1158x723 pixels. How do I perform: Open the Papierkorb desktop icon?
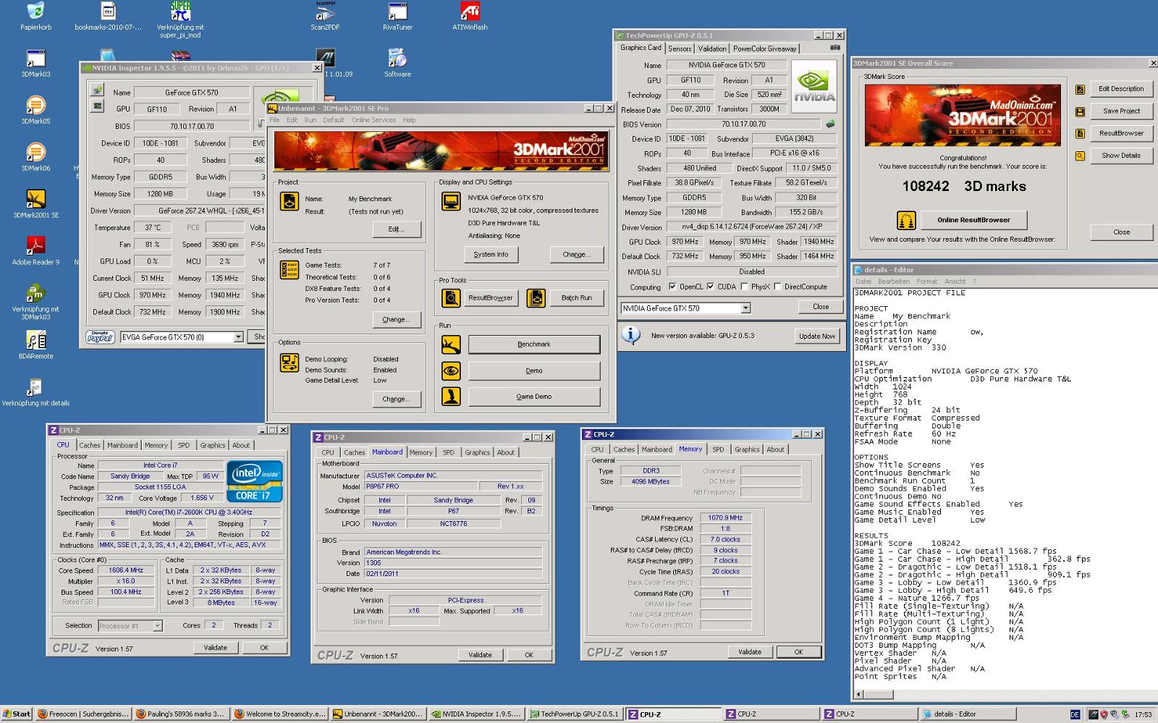click(35, 12)
